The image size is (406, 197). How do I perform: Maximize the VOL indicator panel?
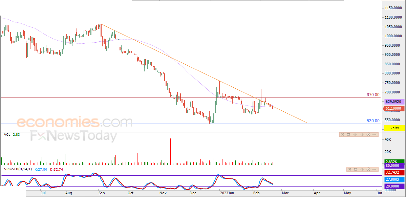(348, 135)
